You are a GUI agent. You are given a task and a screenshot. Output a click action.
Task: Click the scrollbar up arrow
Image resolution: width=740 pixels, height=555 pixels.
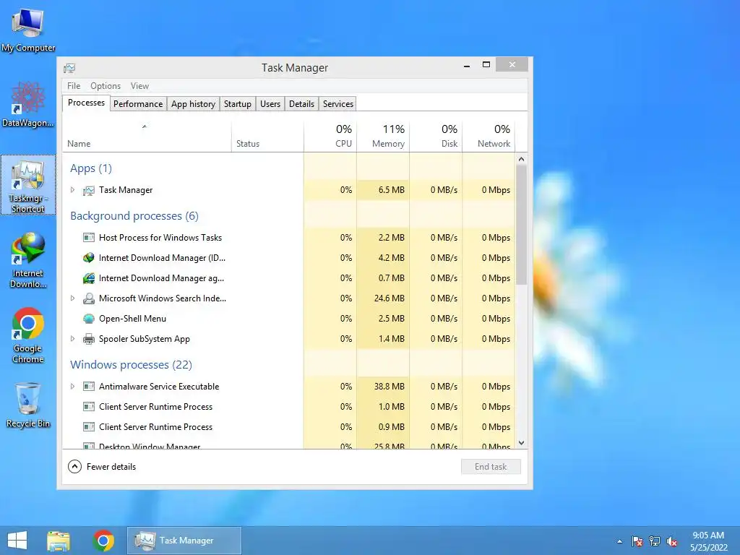[x=521, y=159]
